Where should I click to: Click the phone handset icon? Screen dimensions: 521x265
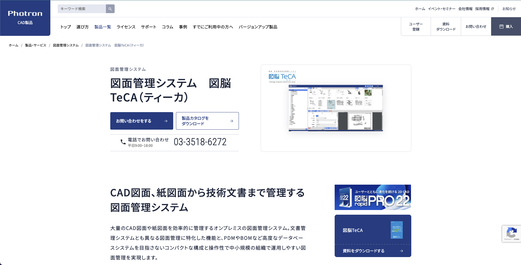click(x=123, y=142)
